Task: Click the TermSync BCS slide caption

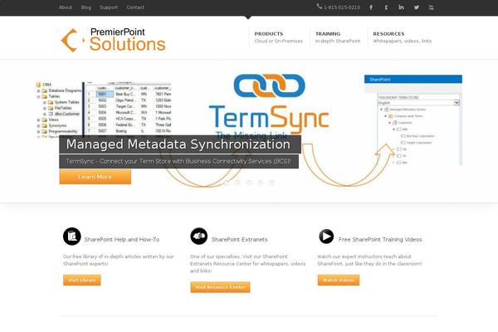Action: tap(178, 161)
